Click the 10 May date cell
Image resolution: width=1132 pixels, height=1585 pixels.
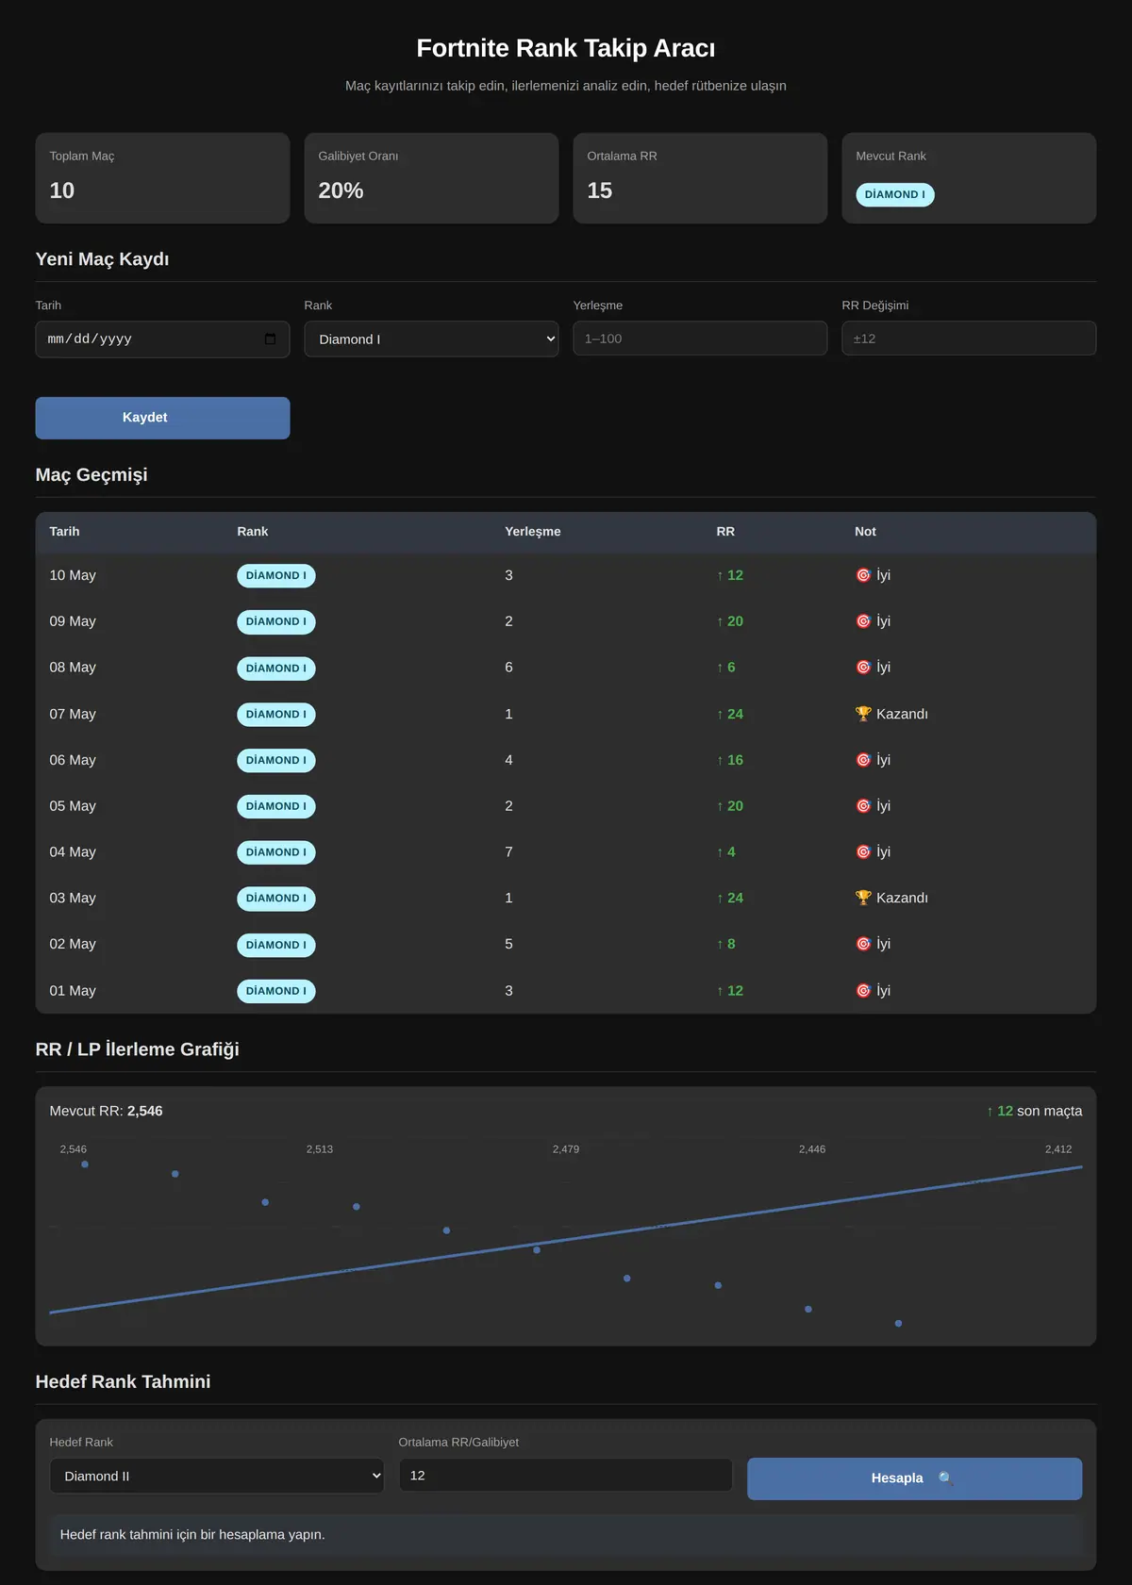pyautogui.click(x=73, y=575)
